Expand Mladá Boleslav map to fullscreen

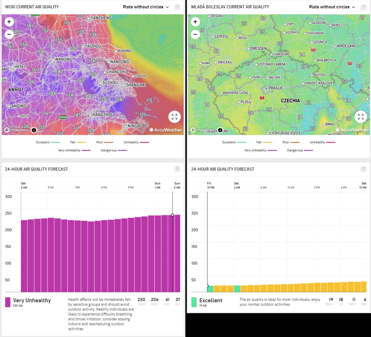(361, 117)
